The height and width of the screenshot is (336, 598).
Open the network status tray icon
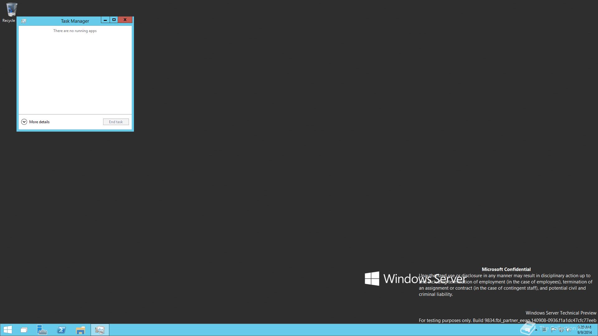(x=561, y=329)
